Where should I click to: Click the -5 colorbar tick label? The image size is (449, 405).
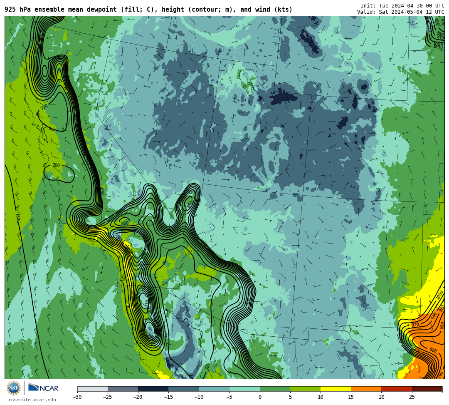pos(229,397)
